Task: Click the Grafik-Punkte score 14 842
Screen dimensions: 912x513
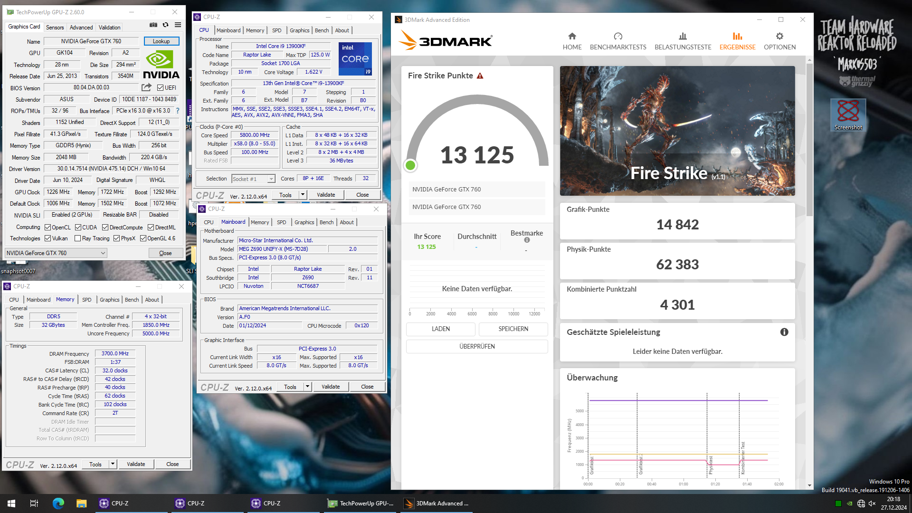Action: pyautogui.click(x=677, y=225)
